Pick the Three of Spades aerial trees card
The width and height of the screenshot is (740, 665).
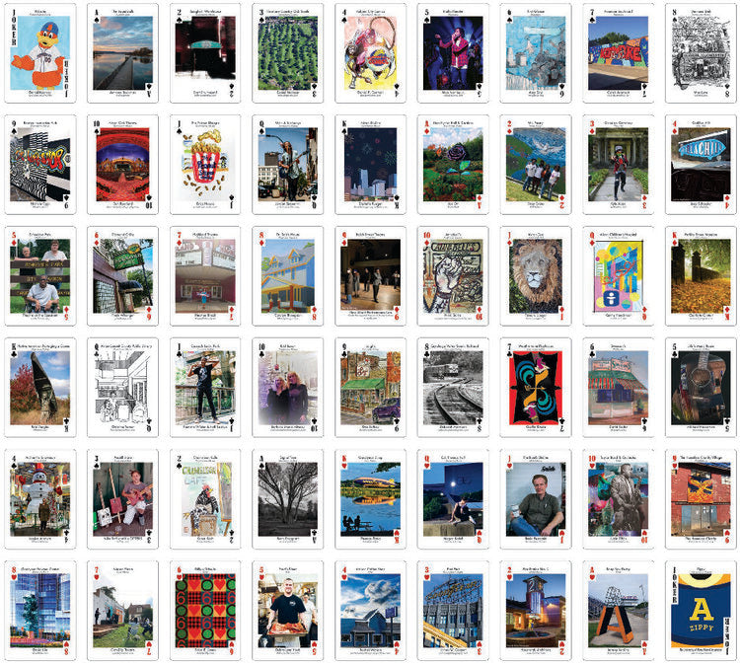288,53
